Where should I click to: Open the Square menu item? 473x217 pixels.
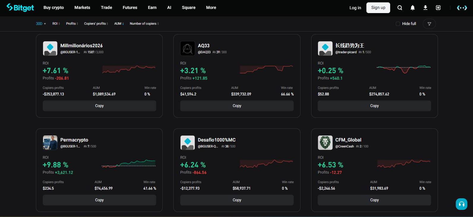tap(189, 7)
